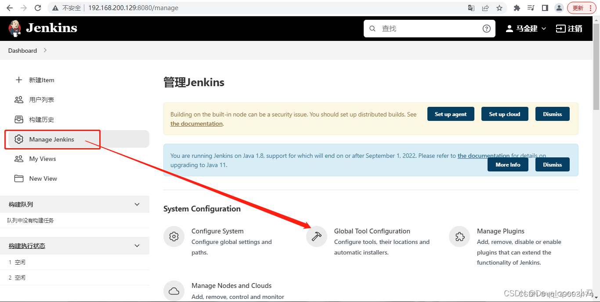The height and width of the screenshot is (302, 600).
Task: Click the search magnifier icon
Action: [372, 29]
